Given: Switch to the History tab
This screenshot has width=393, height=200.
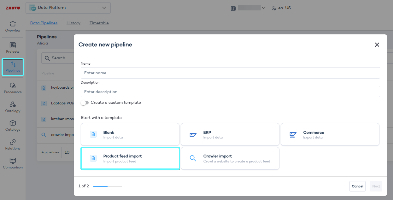Looking at the screenshot, I should point(73,23).
